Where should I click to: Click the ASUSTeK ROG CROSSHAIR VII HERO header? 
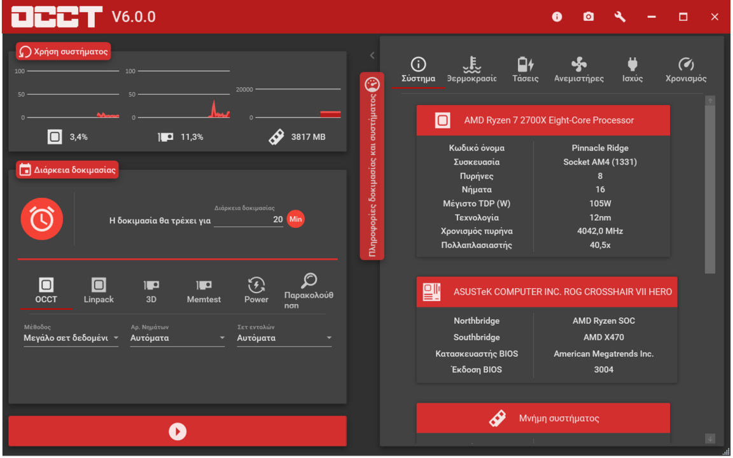point(547,292)
